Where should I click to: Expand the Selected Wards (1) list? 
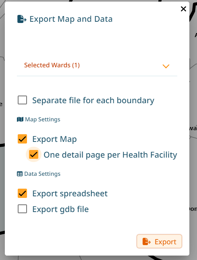coord(97,65)
